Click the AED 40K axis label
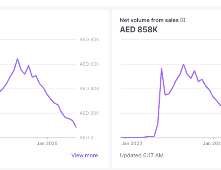Screen dimensions: 221x170 pos(89,88)
